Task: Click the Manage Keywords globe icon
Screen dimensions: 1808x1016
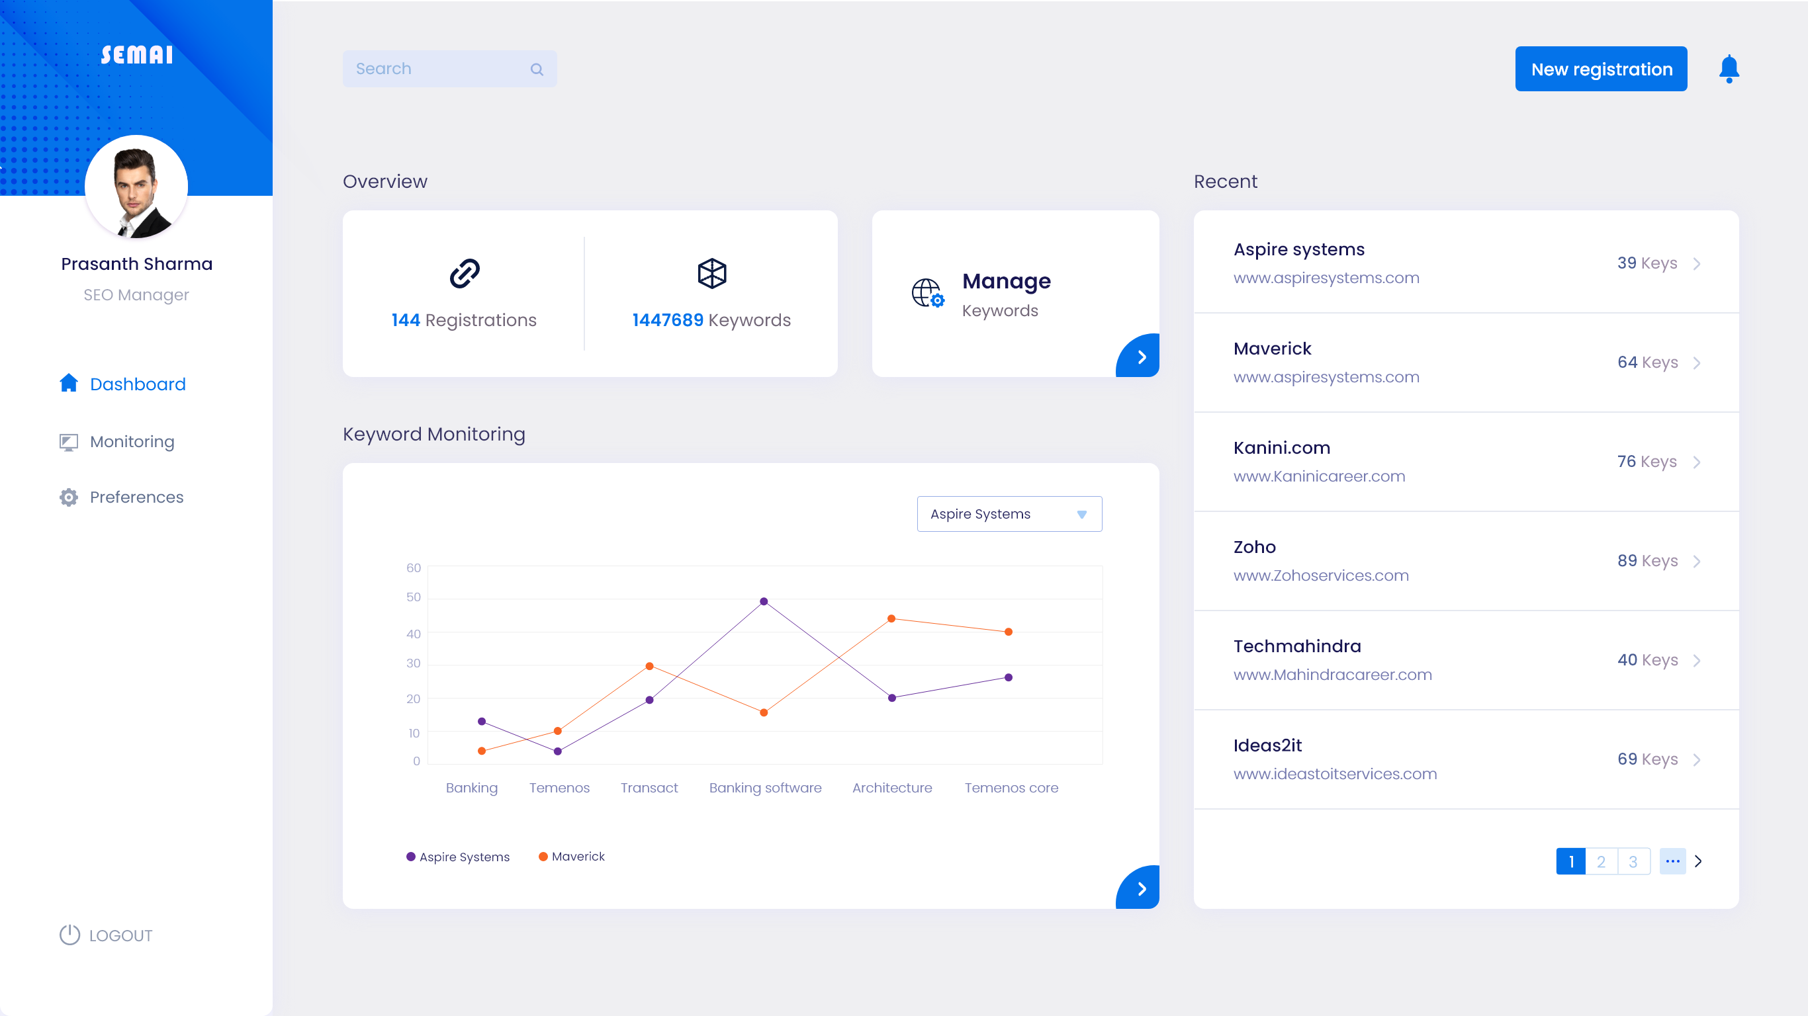Action: (x=927, y=293)
